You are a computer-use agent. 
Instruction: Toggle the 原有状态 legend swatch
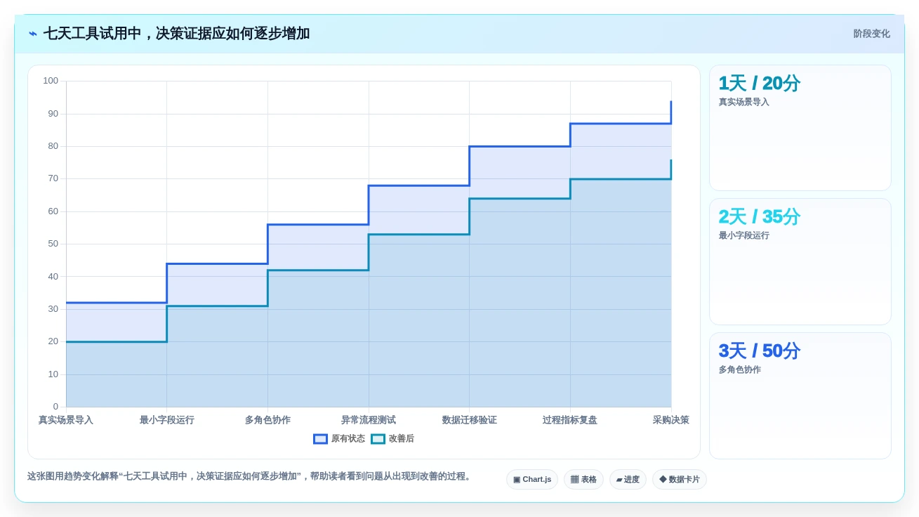[x=320, y=439]
